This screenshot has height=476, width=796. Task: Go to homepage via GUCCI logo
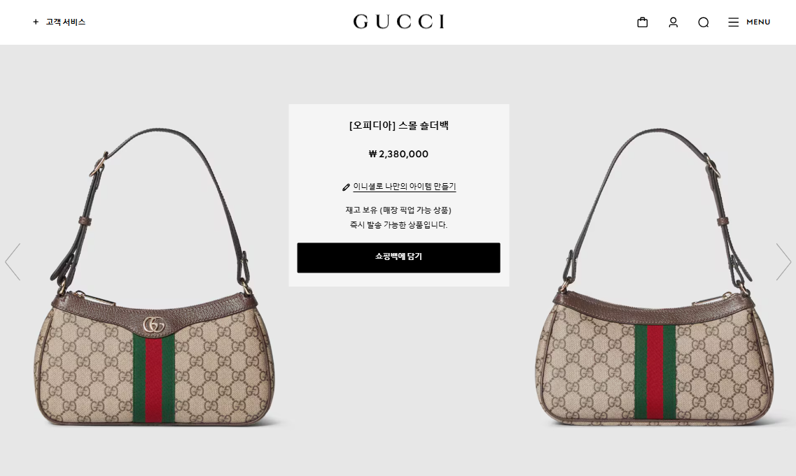click(x=398, y=21)
